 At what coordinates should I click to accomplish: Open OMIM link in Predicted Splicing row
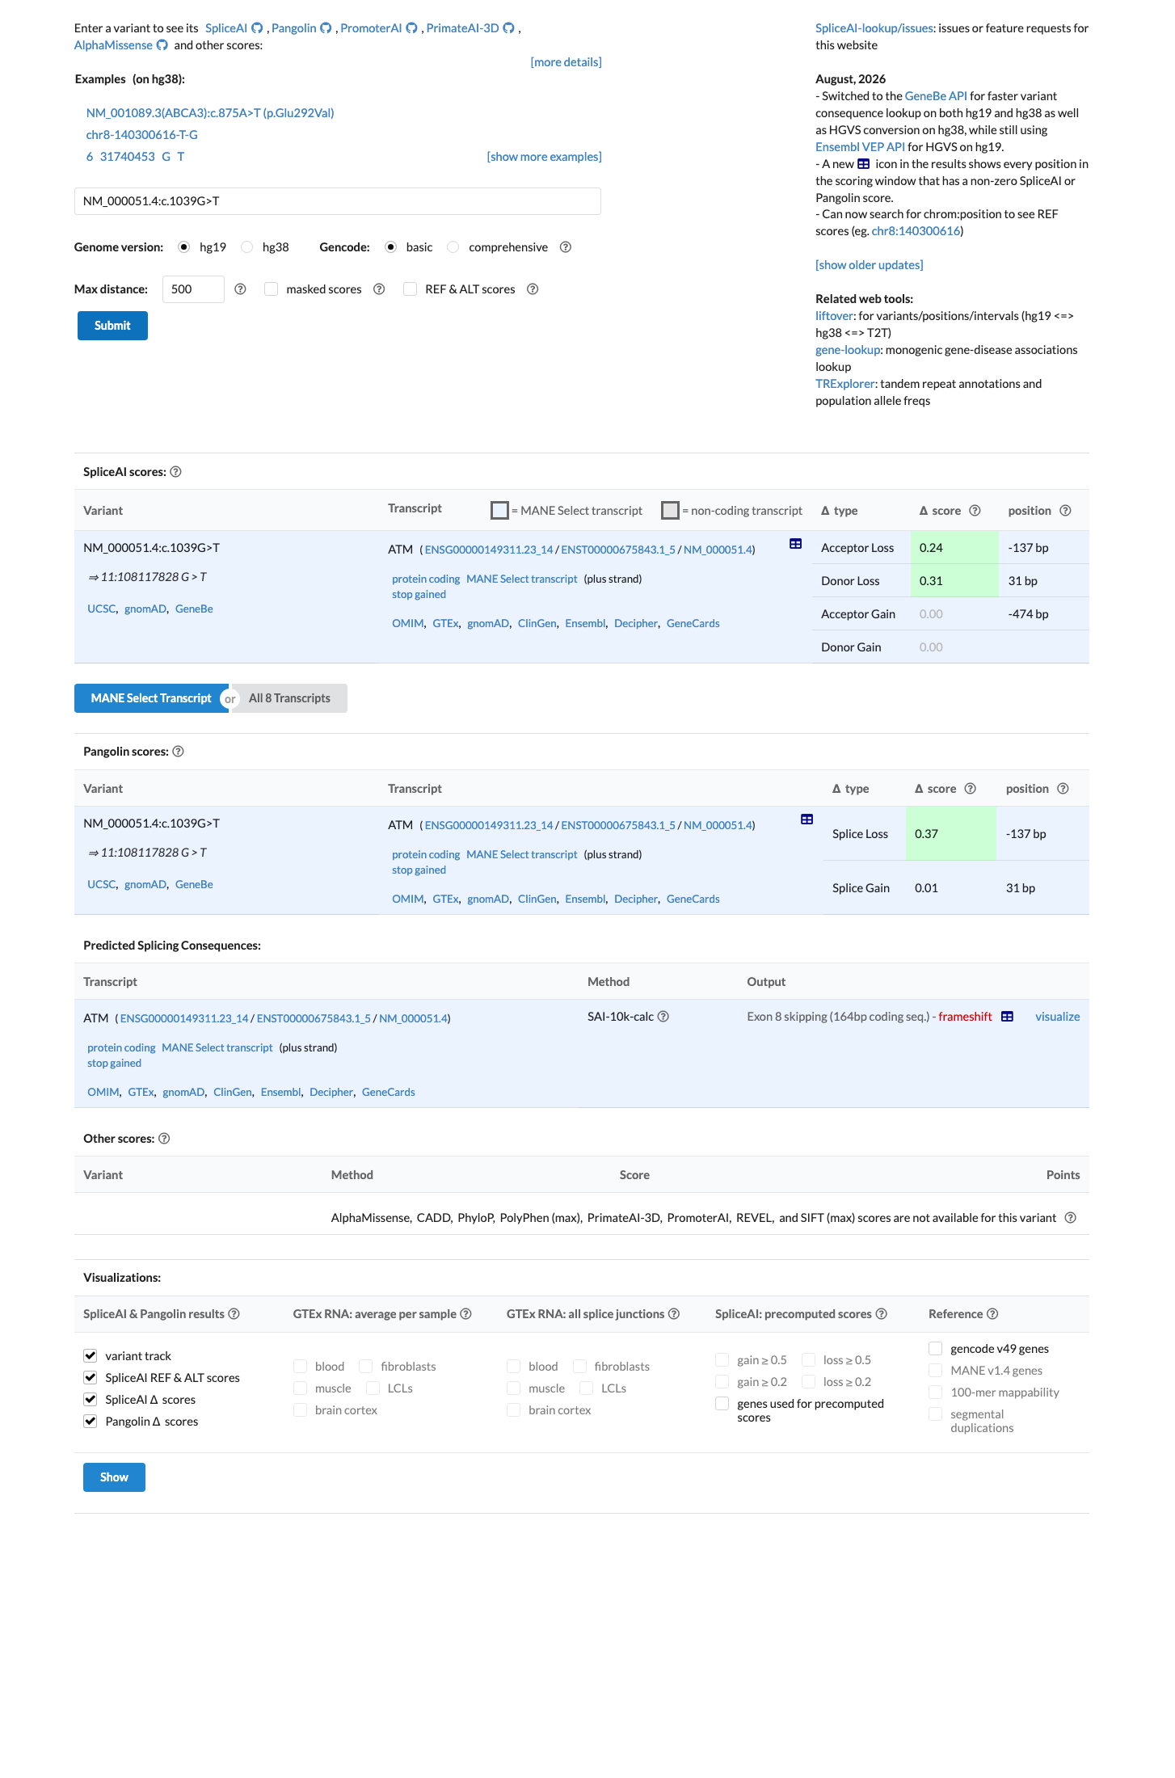point(103,1093)
